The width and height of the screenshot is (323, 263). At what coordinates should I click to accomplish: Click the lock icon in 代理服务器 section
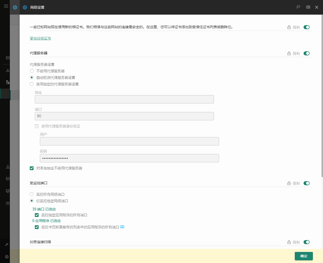pyautogui.click(x=289, y=53)
